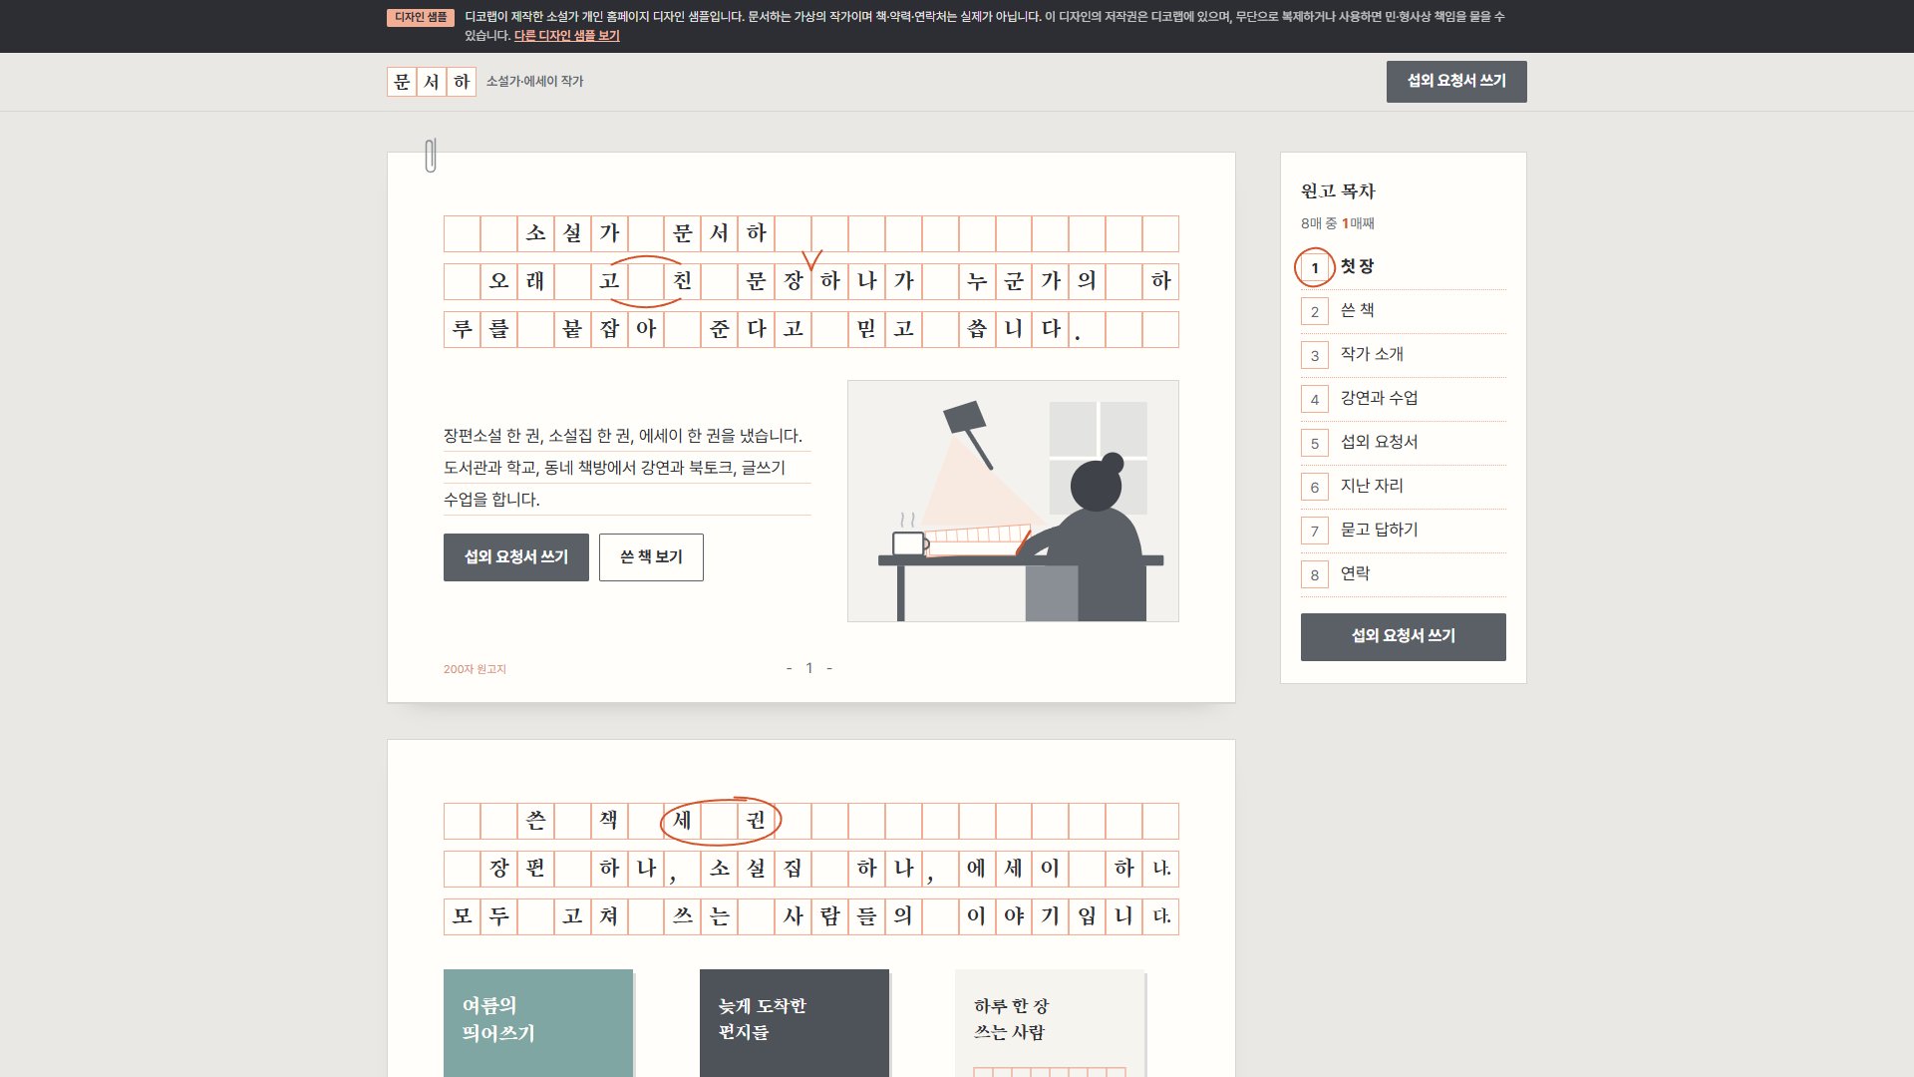Open the 늦게 도착한 편지들 book cover
1914x1077 pixels.
(x=795, y=1023)
